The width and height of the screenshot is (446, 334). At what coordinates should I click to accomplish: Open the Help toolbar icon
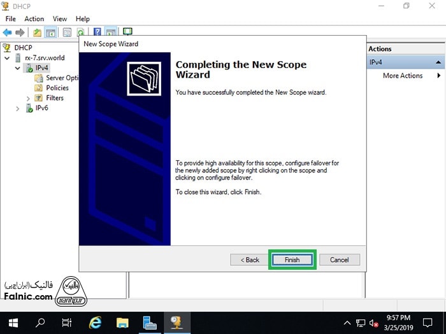click(x=97, y=32)
